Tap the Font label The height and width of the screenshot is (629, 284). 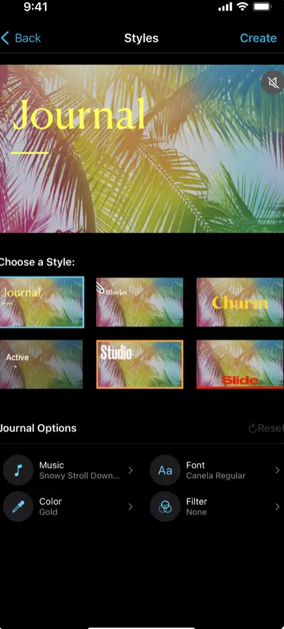point(195,465)
